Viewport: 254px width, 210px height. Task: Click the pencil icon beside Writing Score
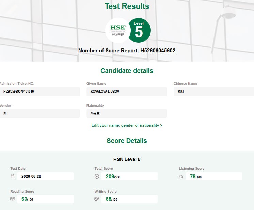pos(97,199)
